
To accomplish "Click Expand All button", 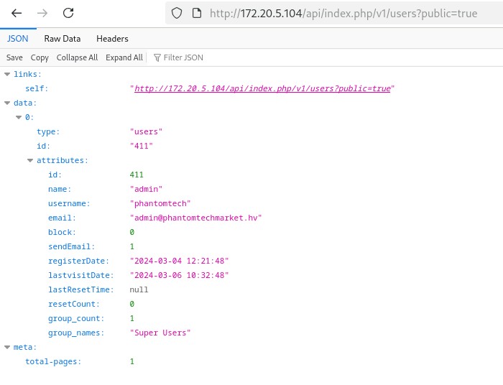I will (x=124, y=57).
